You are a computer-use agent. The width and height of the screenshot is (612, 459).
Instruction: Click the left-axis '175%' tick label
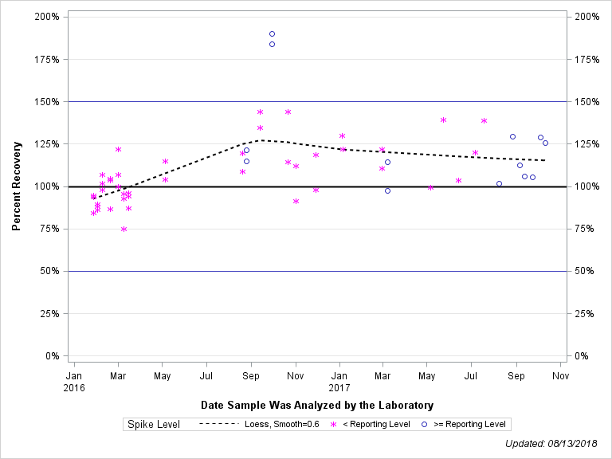[x=47, y=59]
